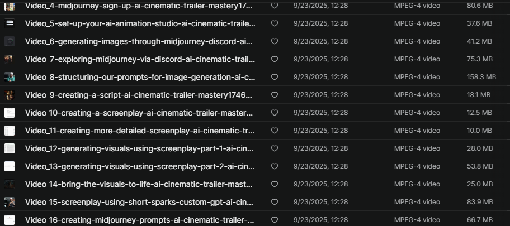Click the 41.2 MB size value

coord(479,41)
